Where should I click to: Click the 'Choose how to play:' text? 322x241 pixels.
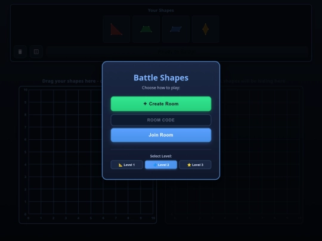pos(161,87)
